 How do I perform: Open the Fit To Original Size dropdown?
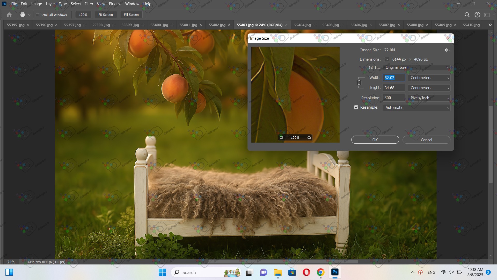[416, 67]
